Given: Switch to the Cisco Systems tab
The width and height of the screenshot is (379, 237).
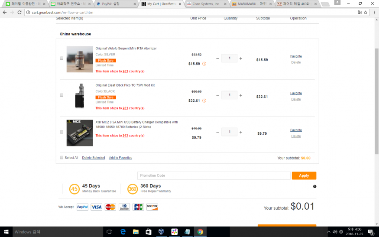Looking at the screenshot, I should click(x=207, y=4).
